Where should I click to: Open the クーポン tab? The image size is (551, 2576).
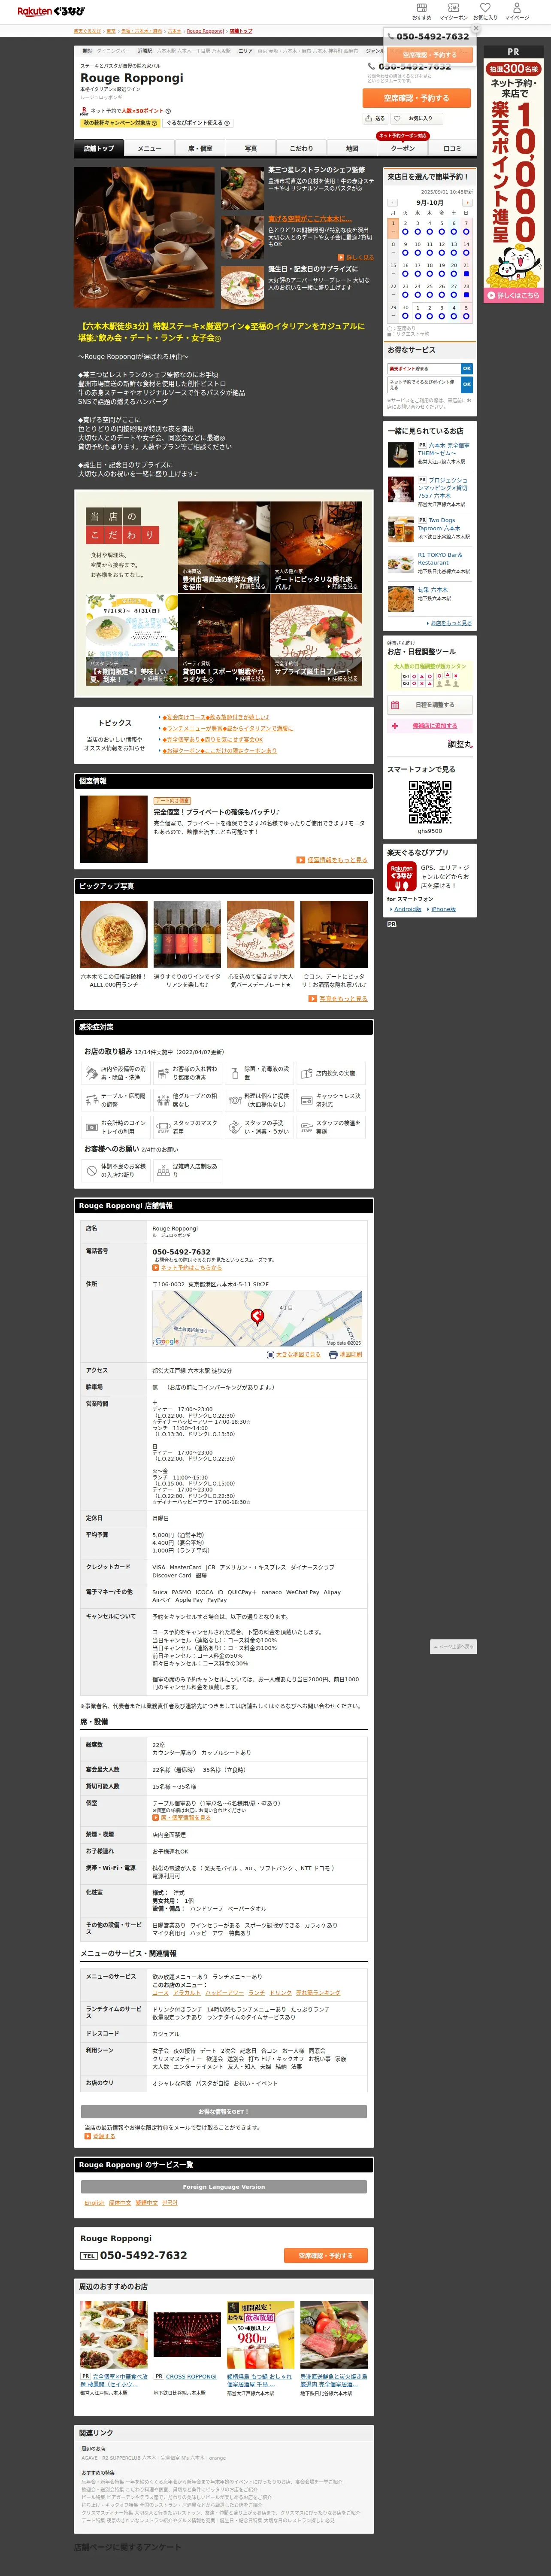(402, 148)
